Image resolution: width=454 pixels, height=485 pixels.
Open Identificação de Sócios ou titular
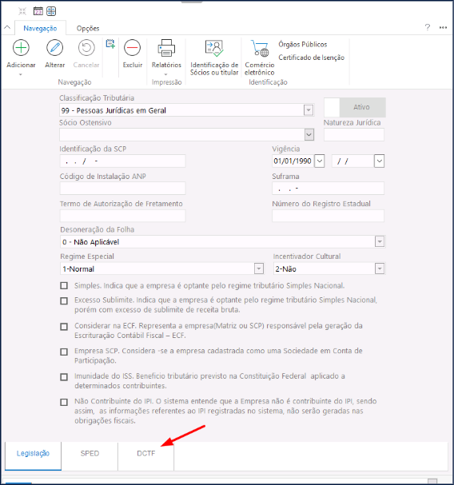(x=214, y=48)
